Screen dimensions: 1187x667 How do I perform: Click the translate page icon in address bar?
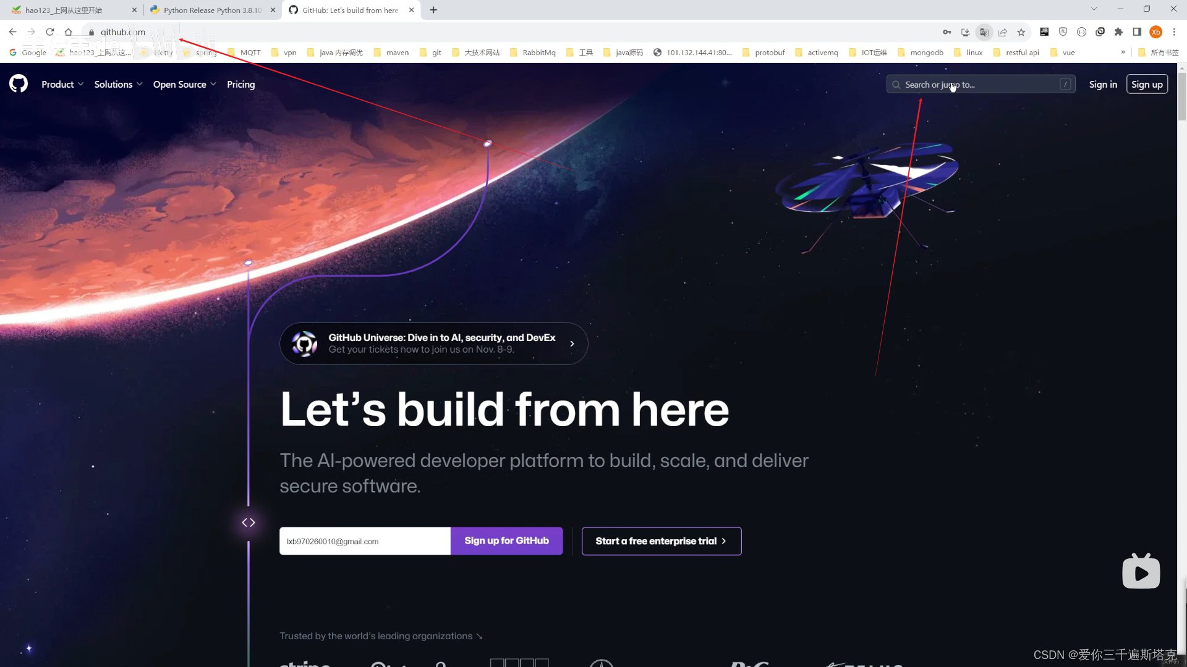[984, 32]
